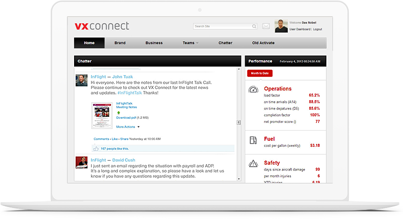Click the per month injuries row

pos(292,176)
